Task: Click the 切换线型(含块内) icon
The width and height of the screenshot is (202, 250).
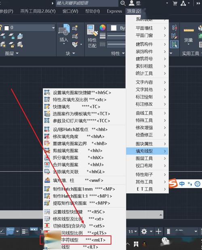Action: (x=47, y=226)
